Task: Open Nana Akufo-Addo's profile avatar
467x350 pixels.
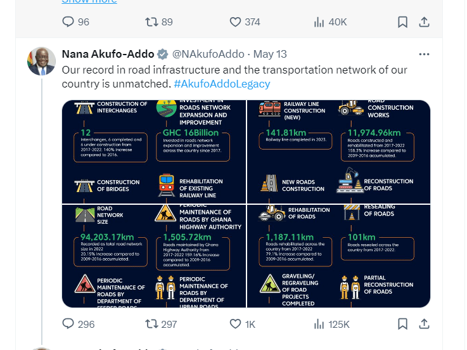Action: 41,62
